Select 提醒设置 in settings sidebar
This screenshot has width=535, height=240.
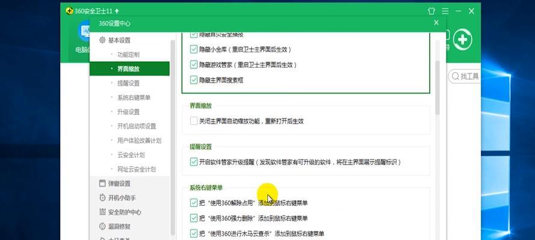pos(129,83)
